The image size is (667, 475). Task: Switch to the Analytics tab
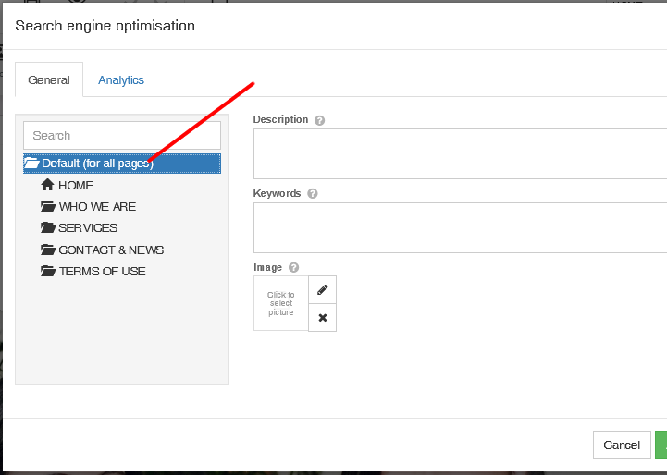tap(121, 80)
